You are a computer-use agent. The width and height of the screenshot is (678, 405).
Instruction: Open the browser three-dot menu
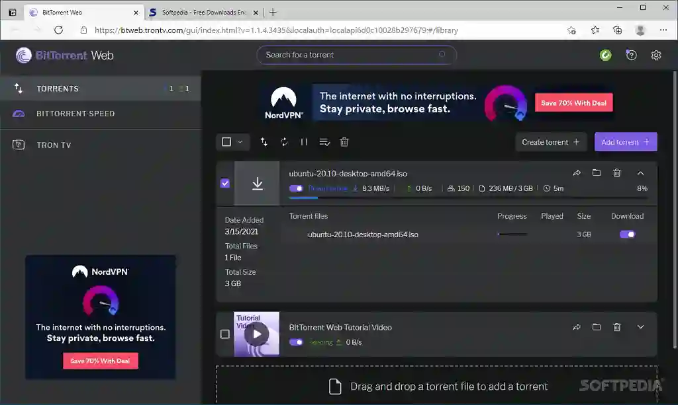pyautogui.click(x=663, y=30)
